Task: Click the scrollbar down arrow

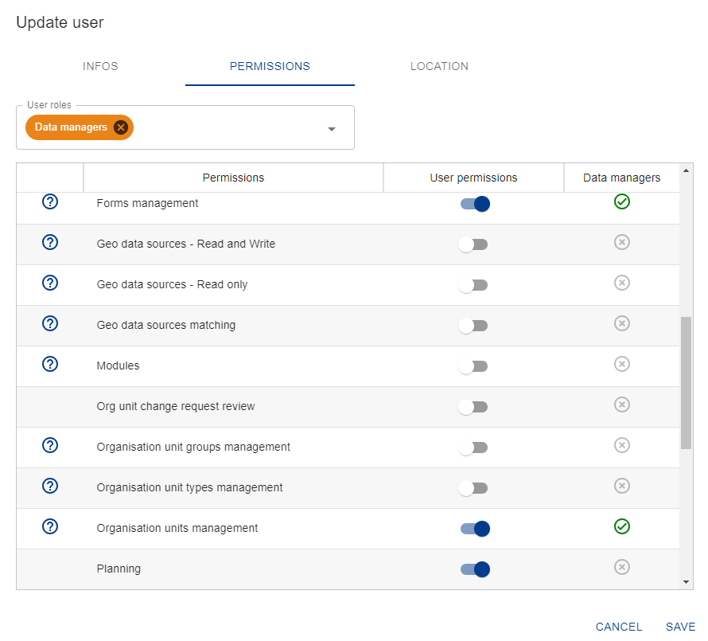Action: point(686,582)
